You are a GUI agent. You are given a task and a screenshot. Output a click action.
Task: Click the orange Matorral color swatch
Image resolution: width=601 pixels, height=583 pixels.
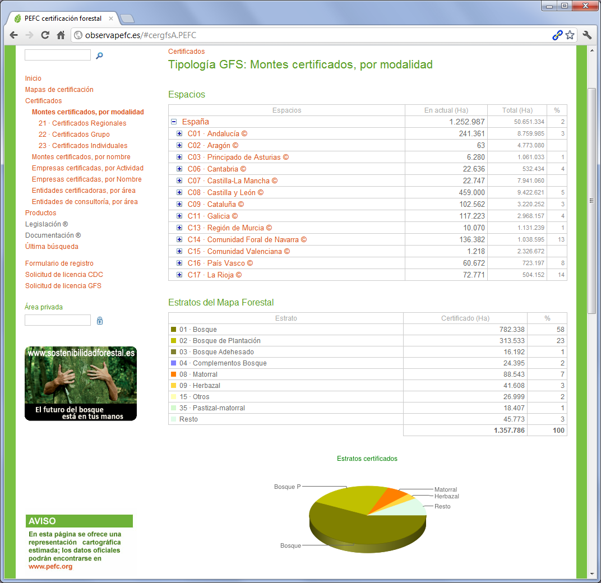point(174,374)
